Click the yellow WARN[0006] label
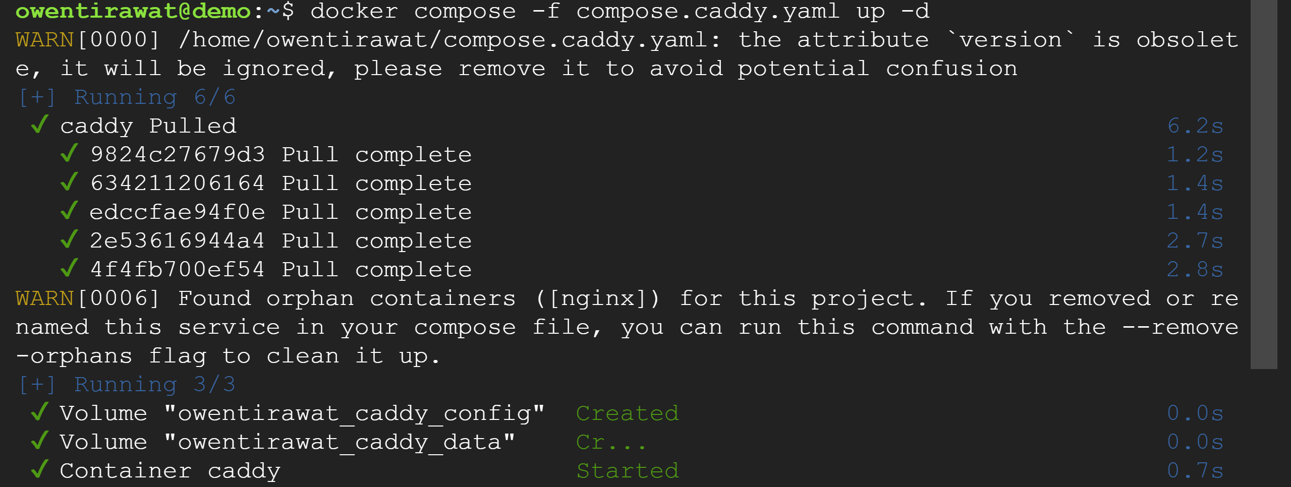 [x=45, y=298]
